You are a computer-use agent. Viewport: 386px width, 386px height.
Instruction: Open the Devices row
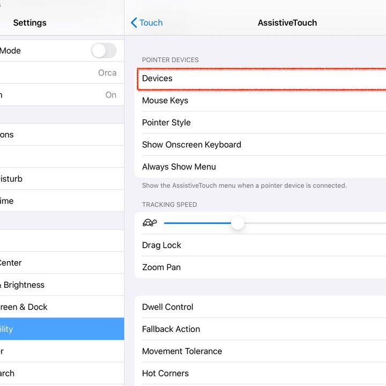click(x=262, y=78)
